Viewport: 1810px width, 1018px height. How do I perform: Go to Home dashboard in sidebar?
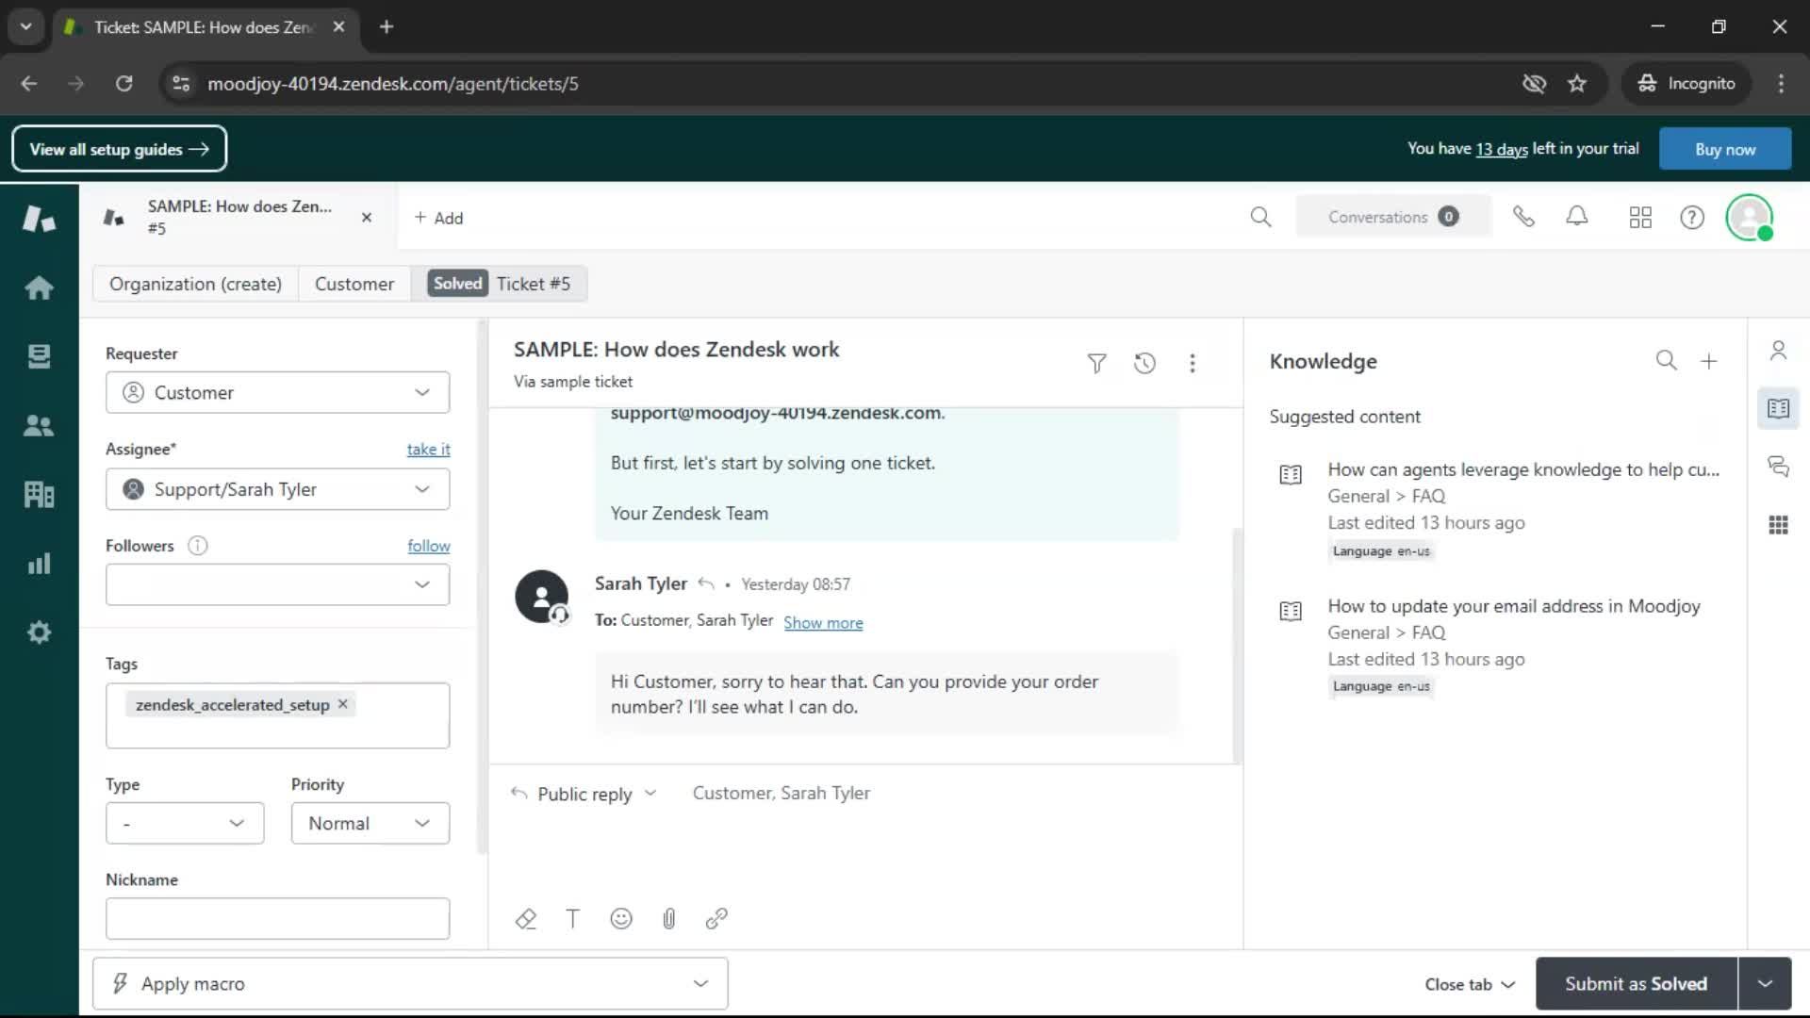click(x=39, y=287)
